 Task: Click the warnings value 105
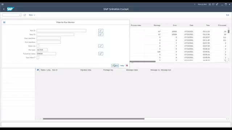coord(159,52)
